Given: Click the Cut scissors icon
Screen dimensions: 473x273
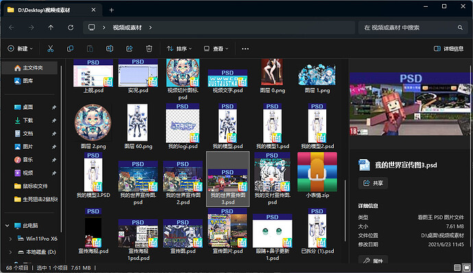Looking at the screenshot, I should point(50,49).
